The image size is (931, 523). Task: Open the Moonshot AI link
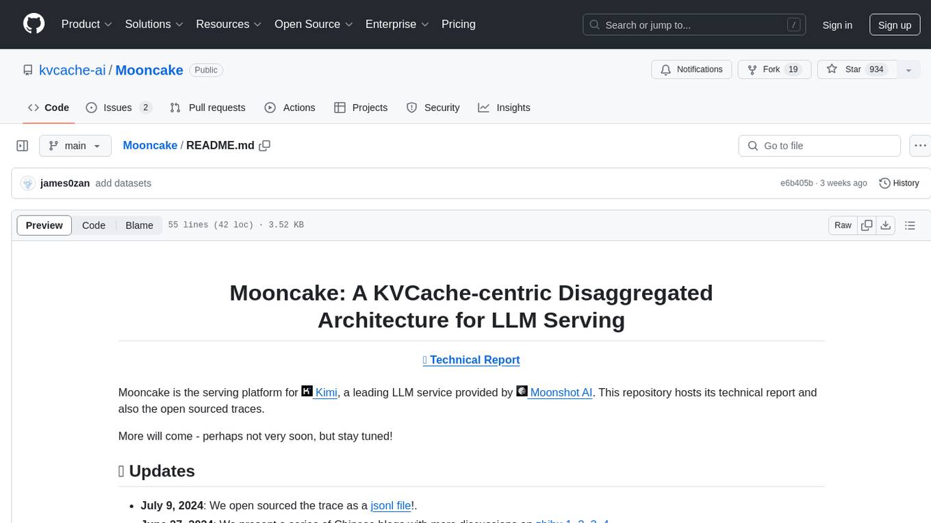554,392
